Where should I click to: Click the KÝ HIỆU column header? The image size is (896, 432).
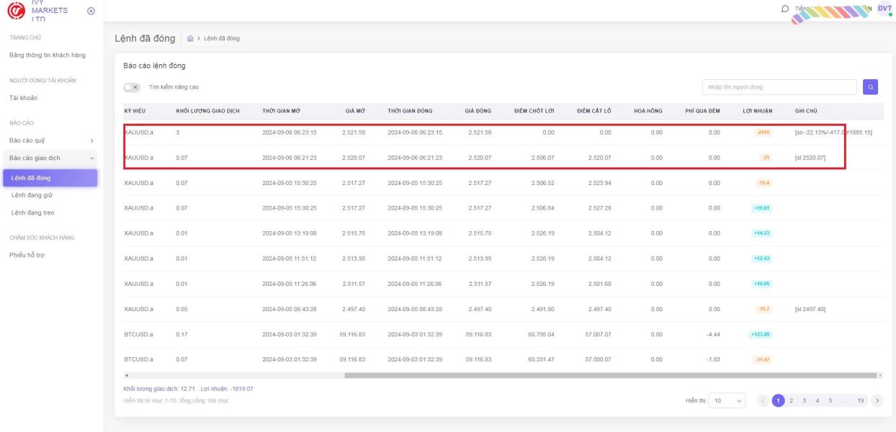pyautogui.click(x=135, y=111)
